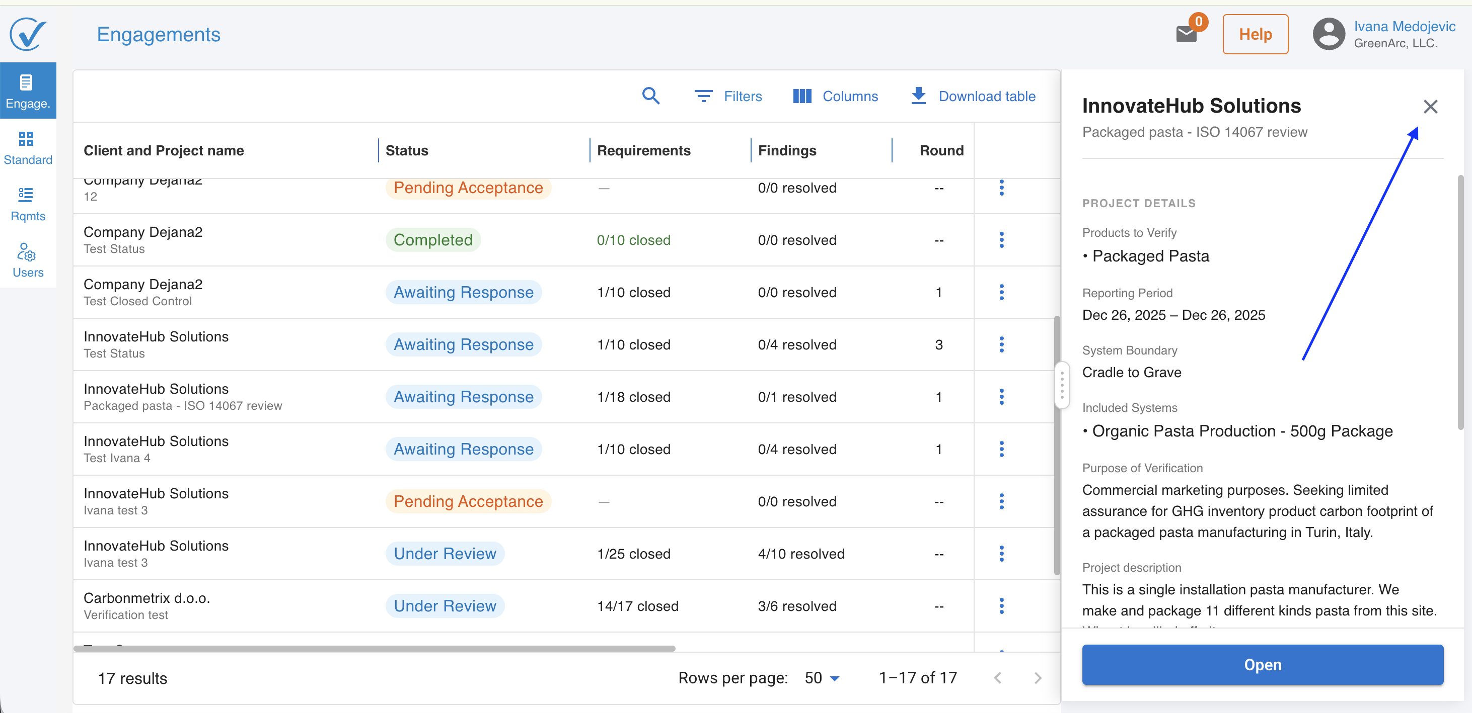Screen dimensions: 1472x713
Task: Expand the Rows per page dropdown
Action: [x=822, y=678]
